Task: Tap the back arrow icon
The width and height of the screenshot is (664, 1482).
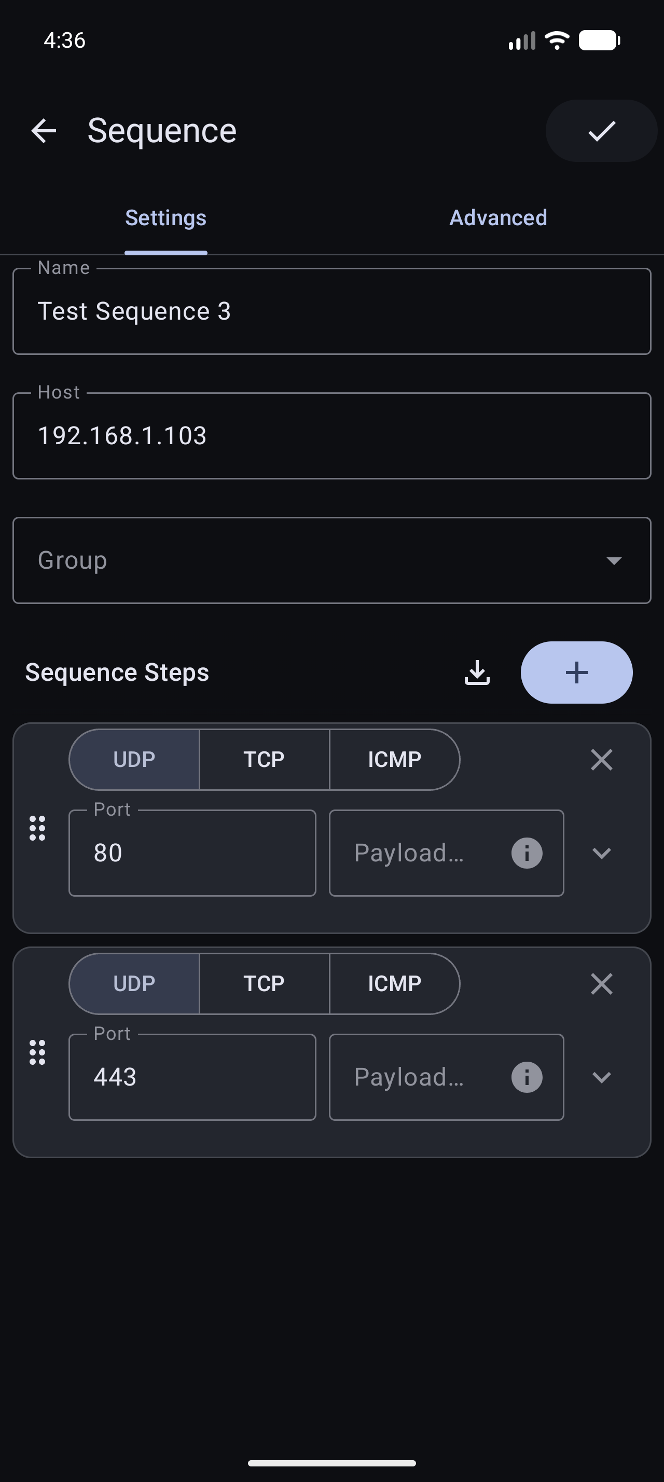Action: click(44, 131)
